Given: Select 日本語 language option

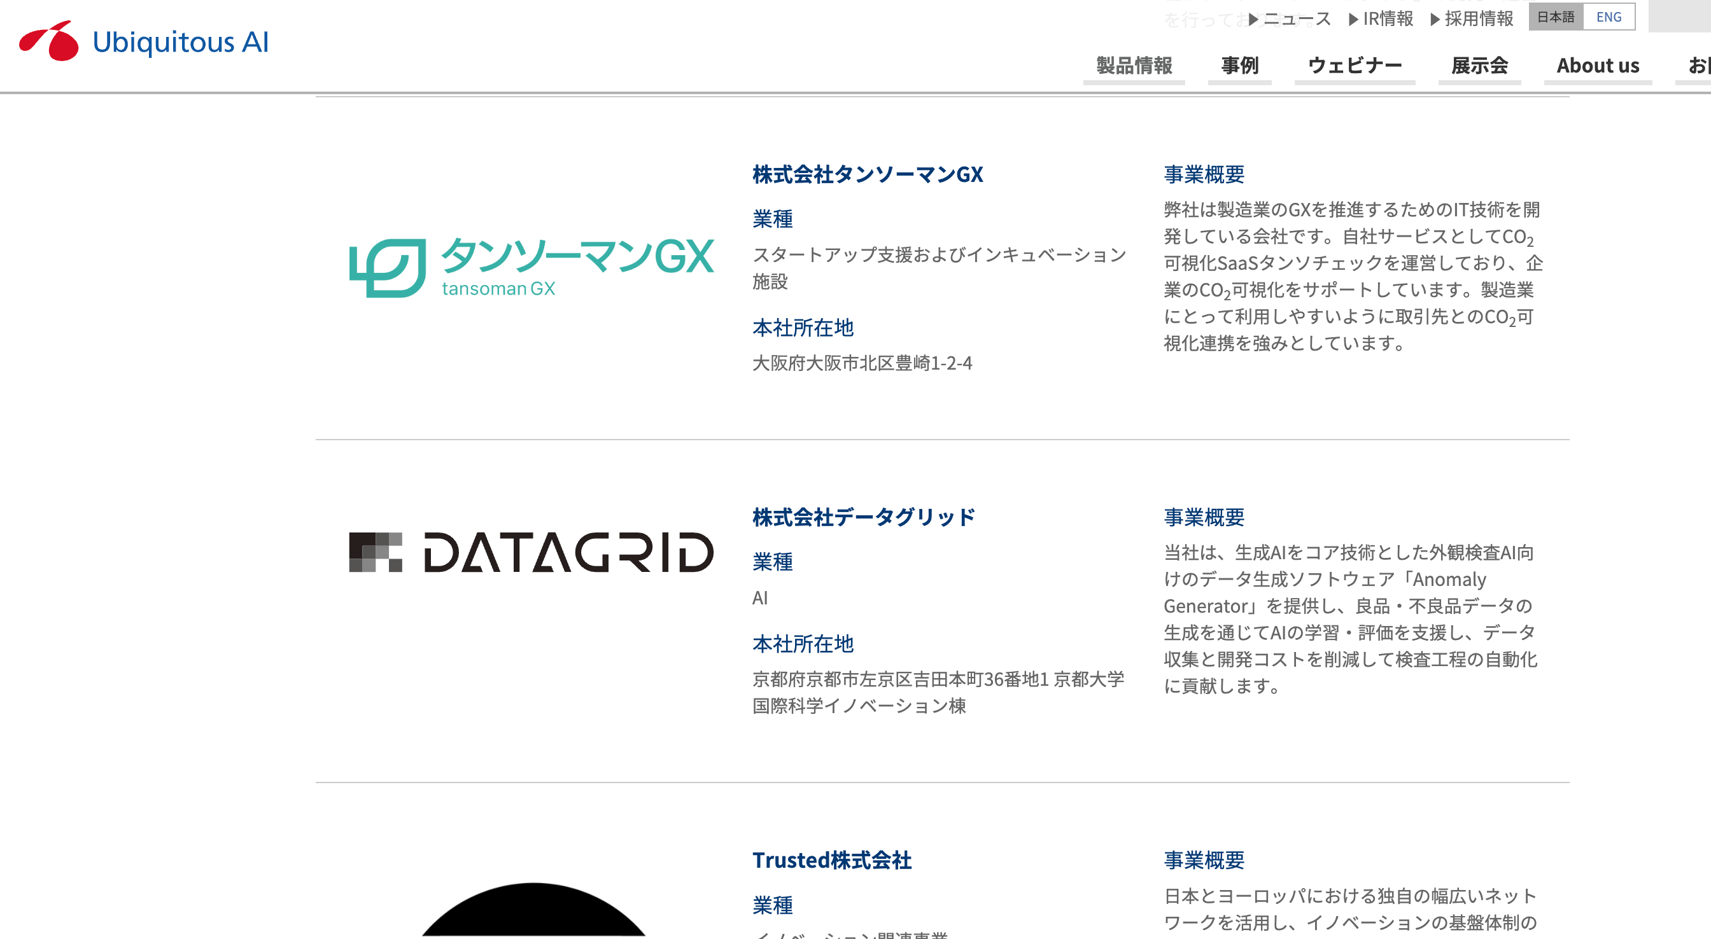Looking at the screenshot, I should click(1555, 17).
